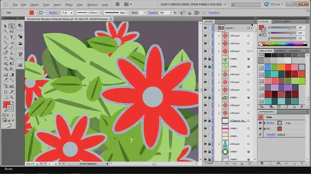Screen dimensions: 311x174
Task: Click the Opacity link in the Appearance panel
Action: [x=271, y=134]
